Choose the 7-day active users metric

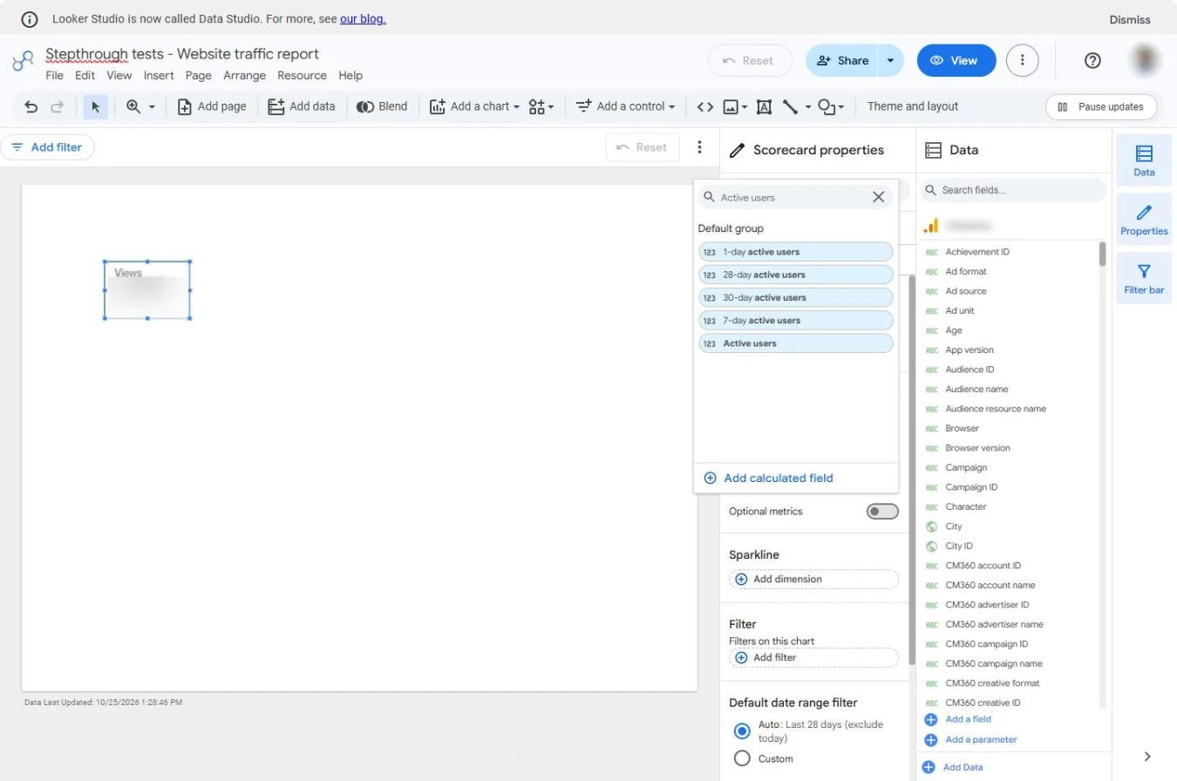click(796, 321)
